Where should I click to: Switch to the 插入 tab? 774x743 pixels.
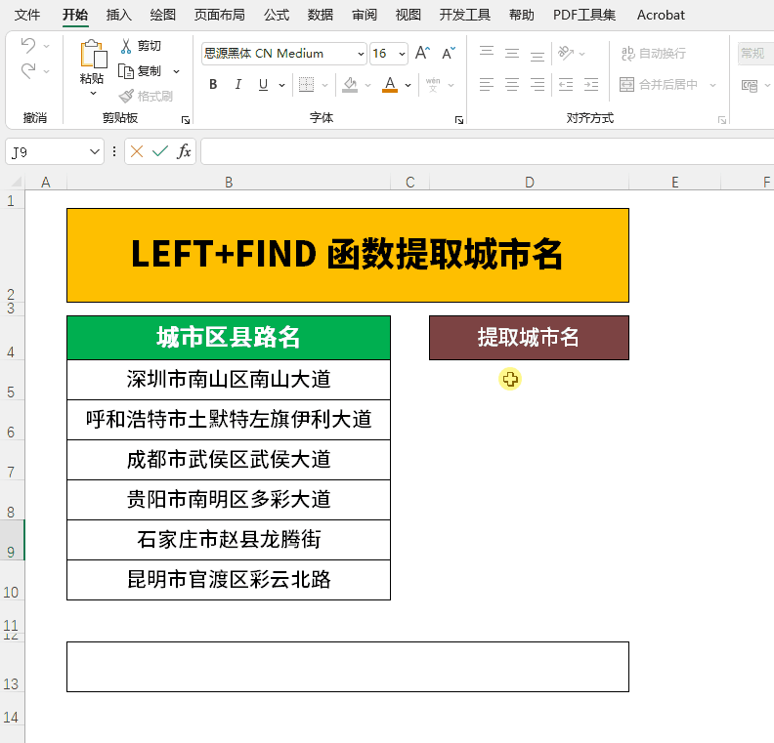[x=119, y=15]
